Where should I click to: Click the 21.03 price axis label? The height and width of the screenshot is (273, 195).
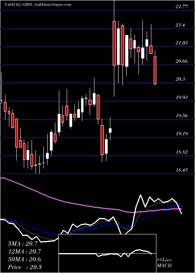coord(182,43)
